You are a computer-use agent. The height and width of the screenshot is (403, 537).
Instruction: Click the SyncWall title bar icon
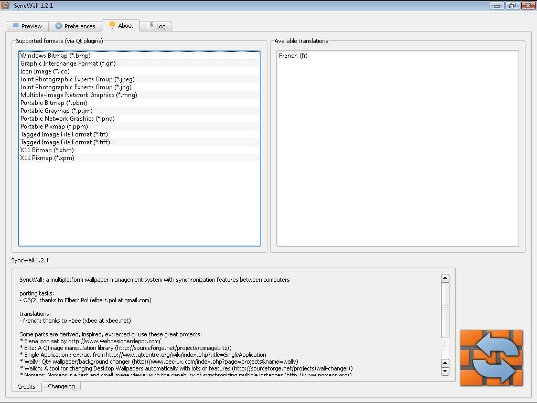coord(5,5)
